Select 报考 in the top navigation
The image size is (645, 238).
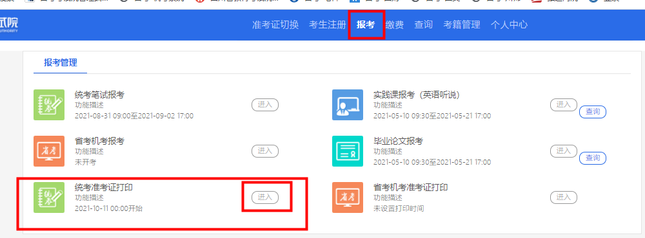click(366, 24)
